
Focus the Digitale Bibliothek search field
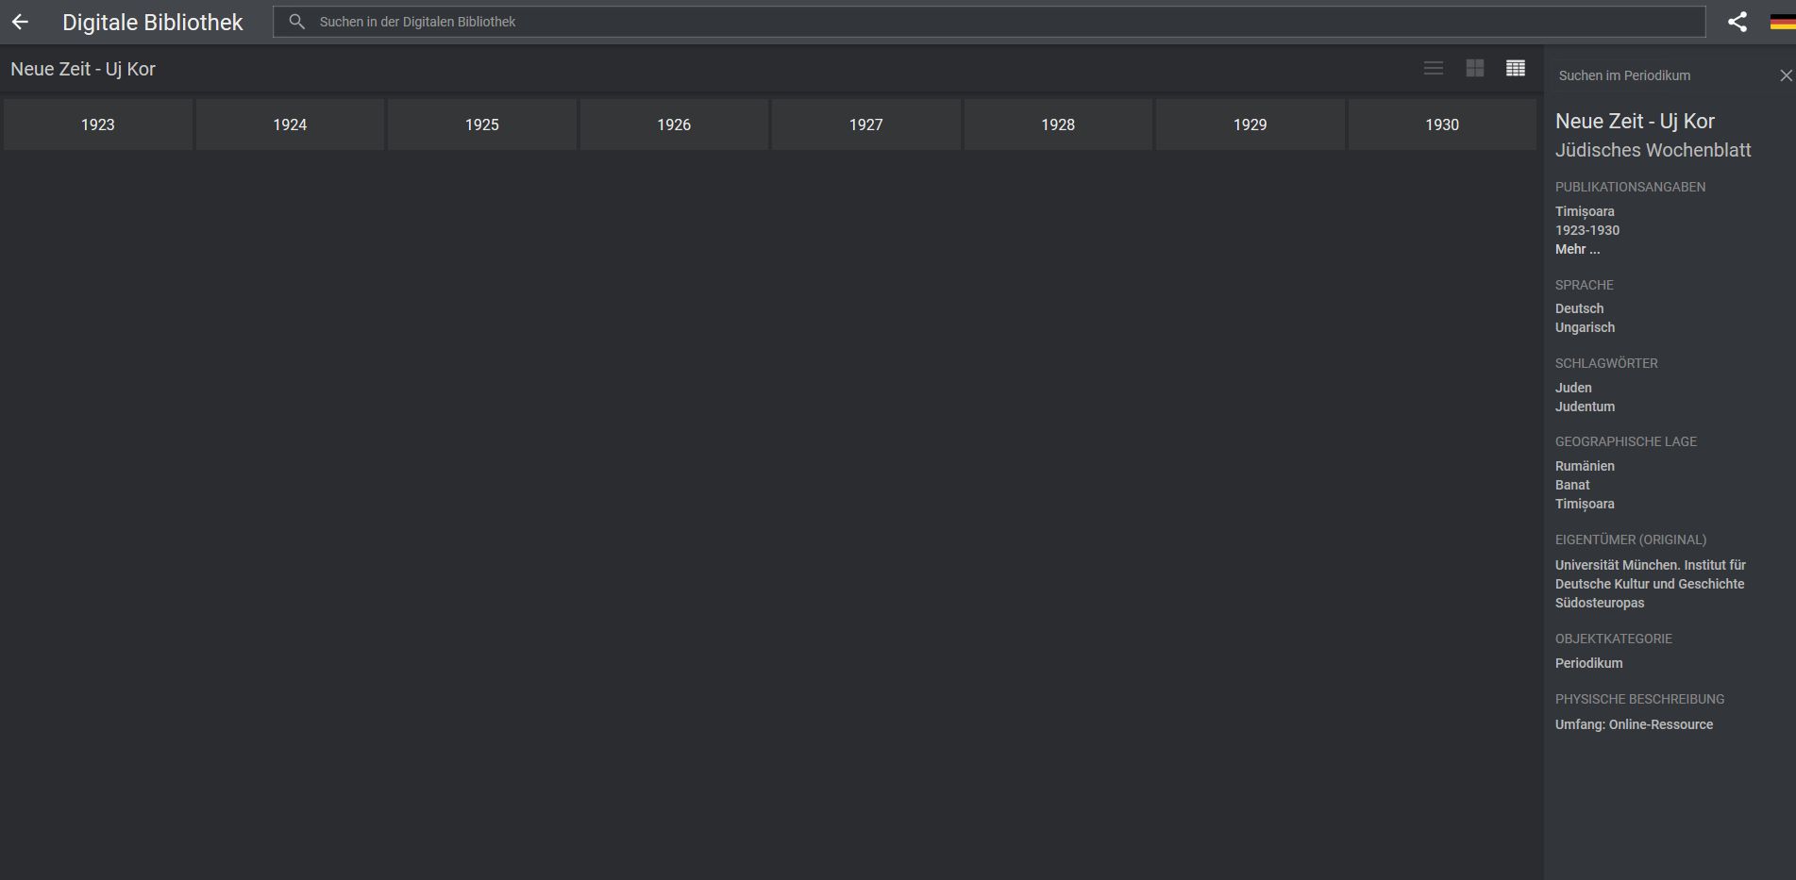click(989, 22)
